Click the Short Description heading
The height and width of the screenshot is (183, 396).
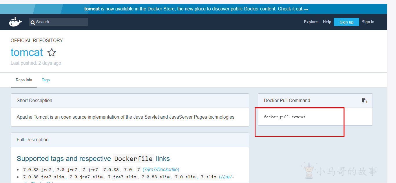pos(34,101)
